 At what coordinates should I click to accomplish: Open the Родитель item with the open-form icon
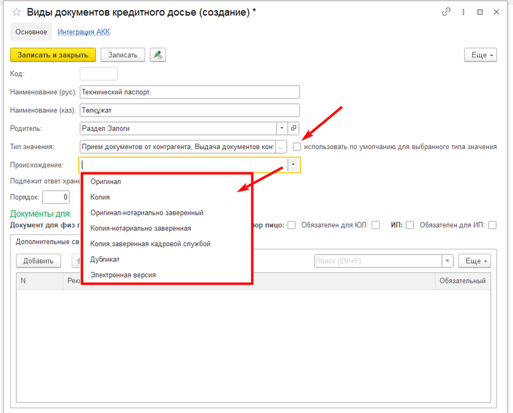click(x=294, y=128)
